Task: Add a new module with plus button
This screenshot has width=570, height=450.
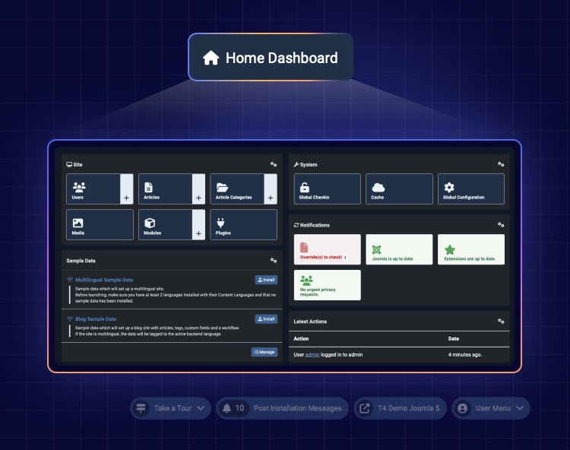Action: tap(198, 224)
